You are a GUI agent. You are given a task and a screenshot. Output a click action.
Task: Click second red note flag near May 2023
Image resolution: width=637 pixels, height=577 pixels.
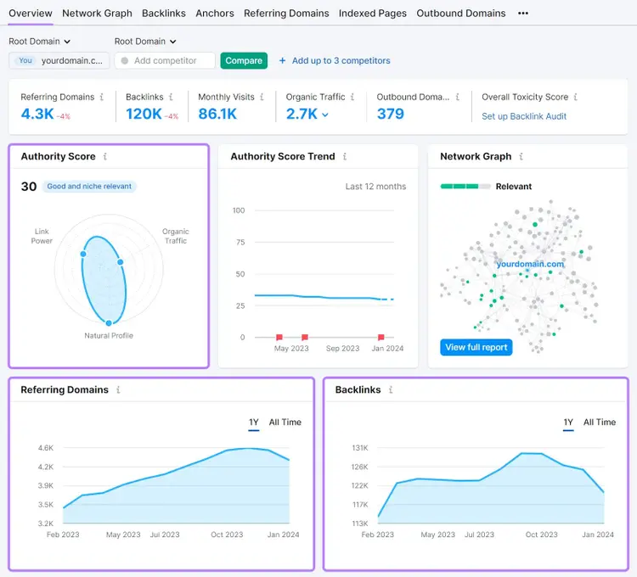[305, 337]
